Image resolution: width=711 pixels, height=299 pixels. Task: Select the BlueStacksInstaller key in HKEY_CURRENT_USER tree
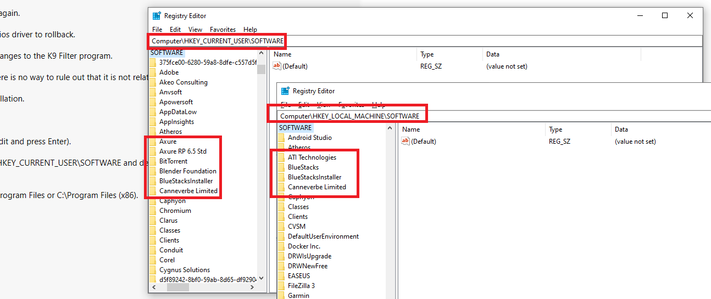click(186, 181)
